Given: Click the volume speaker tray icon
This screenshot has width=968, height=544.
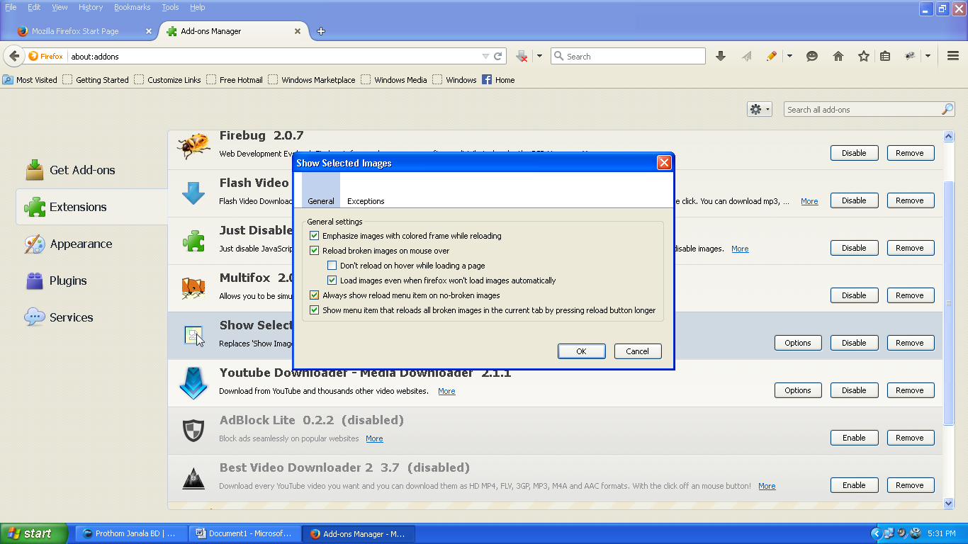Looking at the screenshot, I should click(x=901, y=533).
